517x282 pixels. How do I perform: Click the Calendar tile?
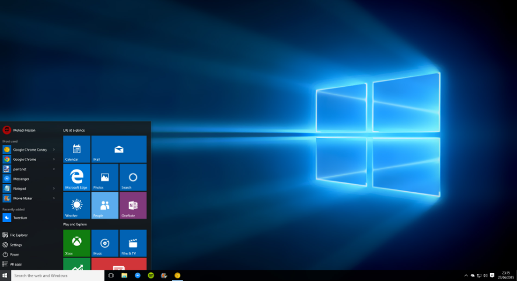(76, 149)
